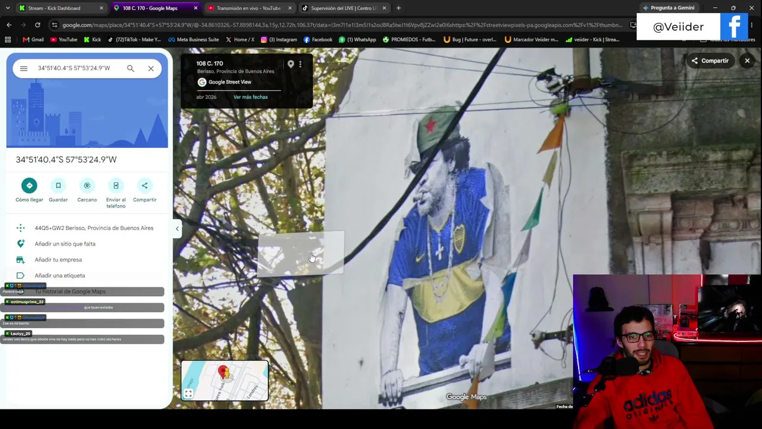
Task: Click the 44Q5+GW2 Berisso plus code text
Action: click(x=94, y=228)
